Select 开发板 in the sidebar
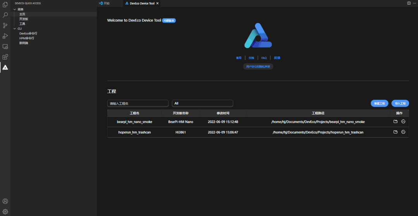 (24, 19)
